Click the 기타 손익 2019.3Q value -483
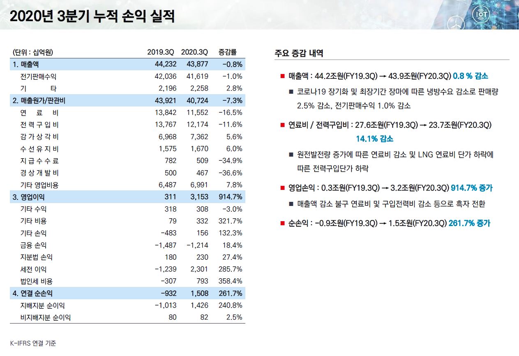This screenshot has width=519, height=356. tap(168, 233)
